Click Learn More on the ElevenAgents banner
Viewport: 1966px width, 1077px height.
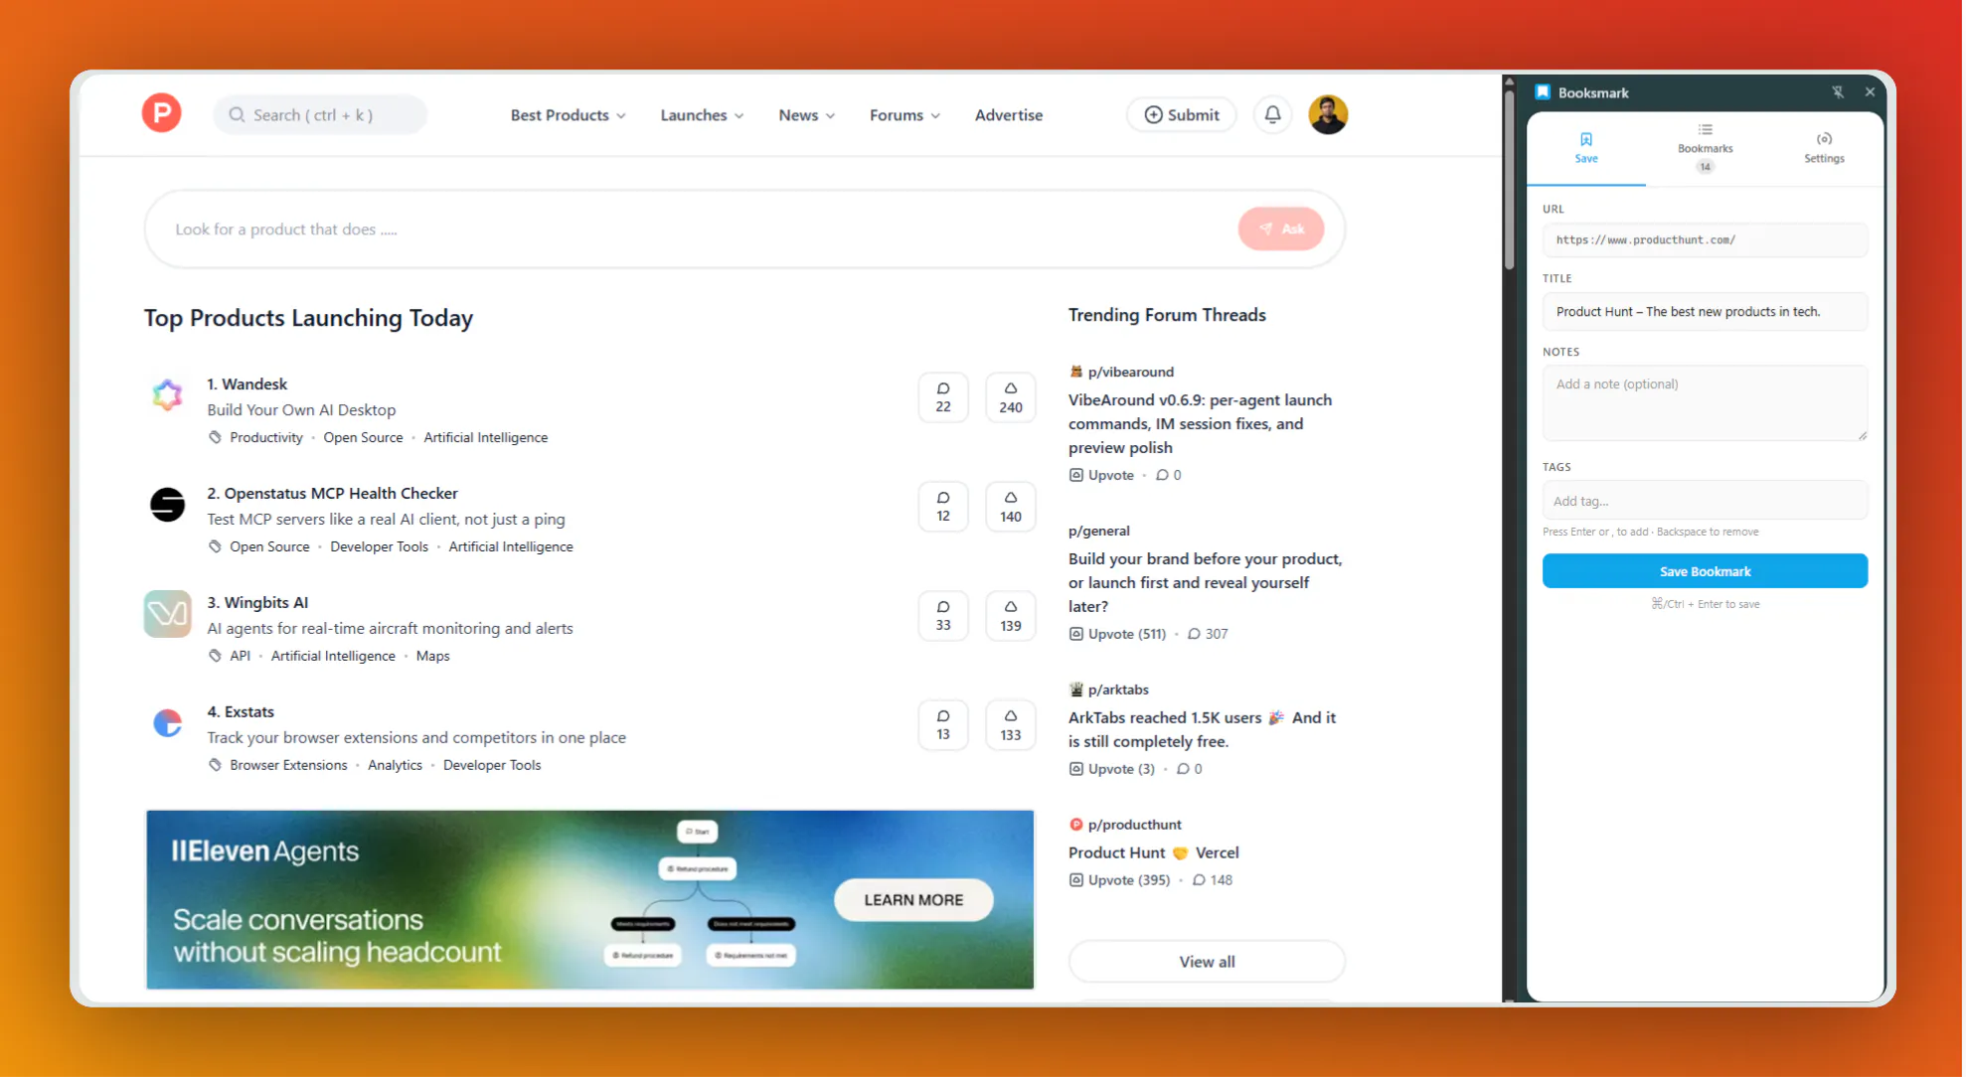tap(913, 900)
